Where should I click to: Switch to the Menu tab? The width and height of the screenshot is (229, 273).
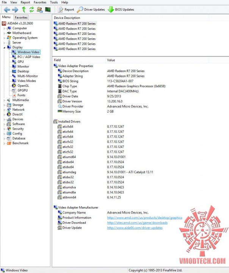coord(6,17)
